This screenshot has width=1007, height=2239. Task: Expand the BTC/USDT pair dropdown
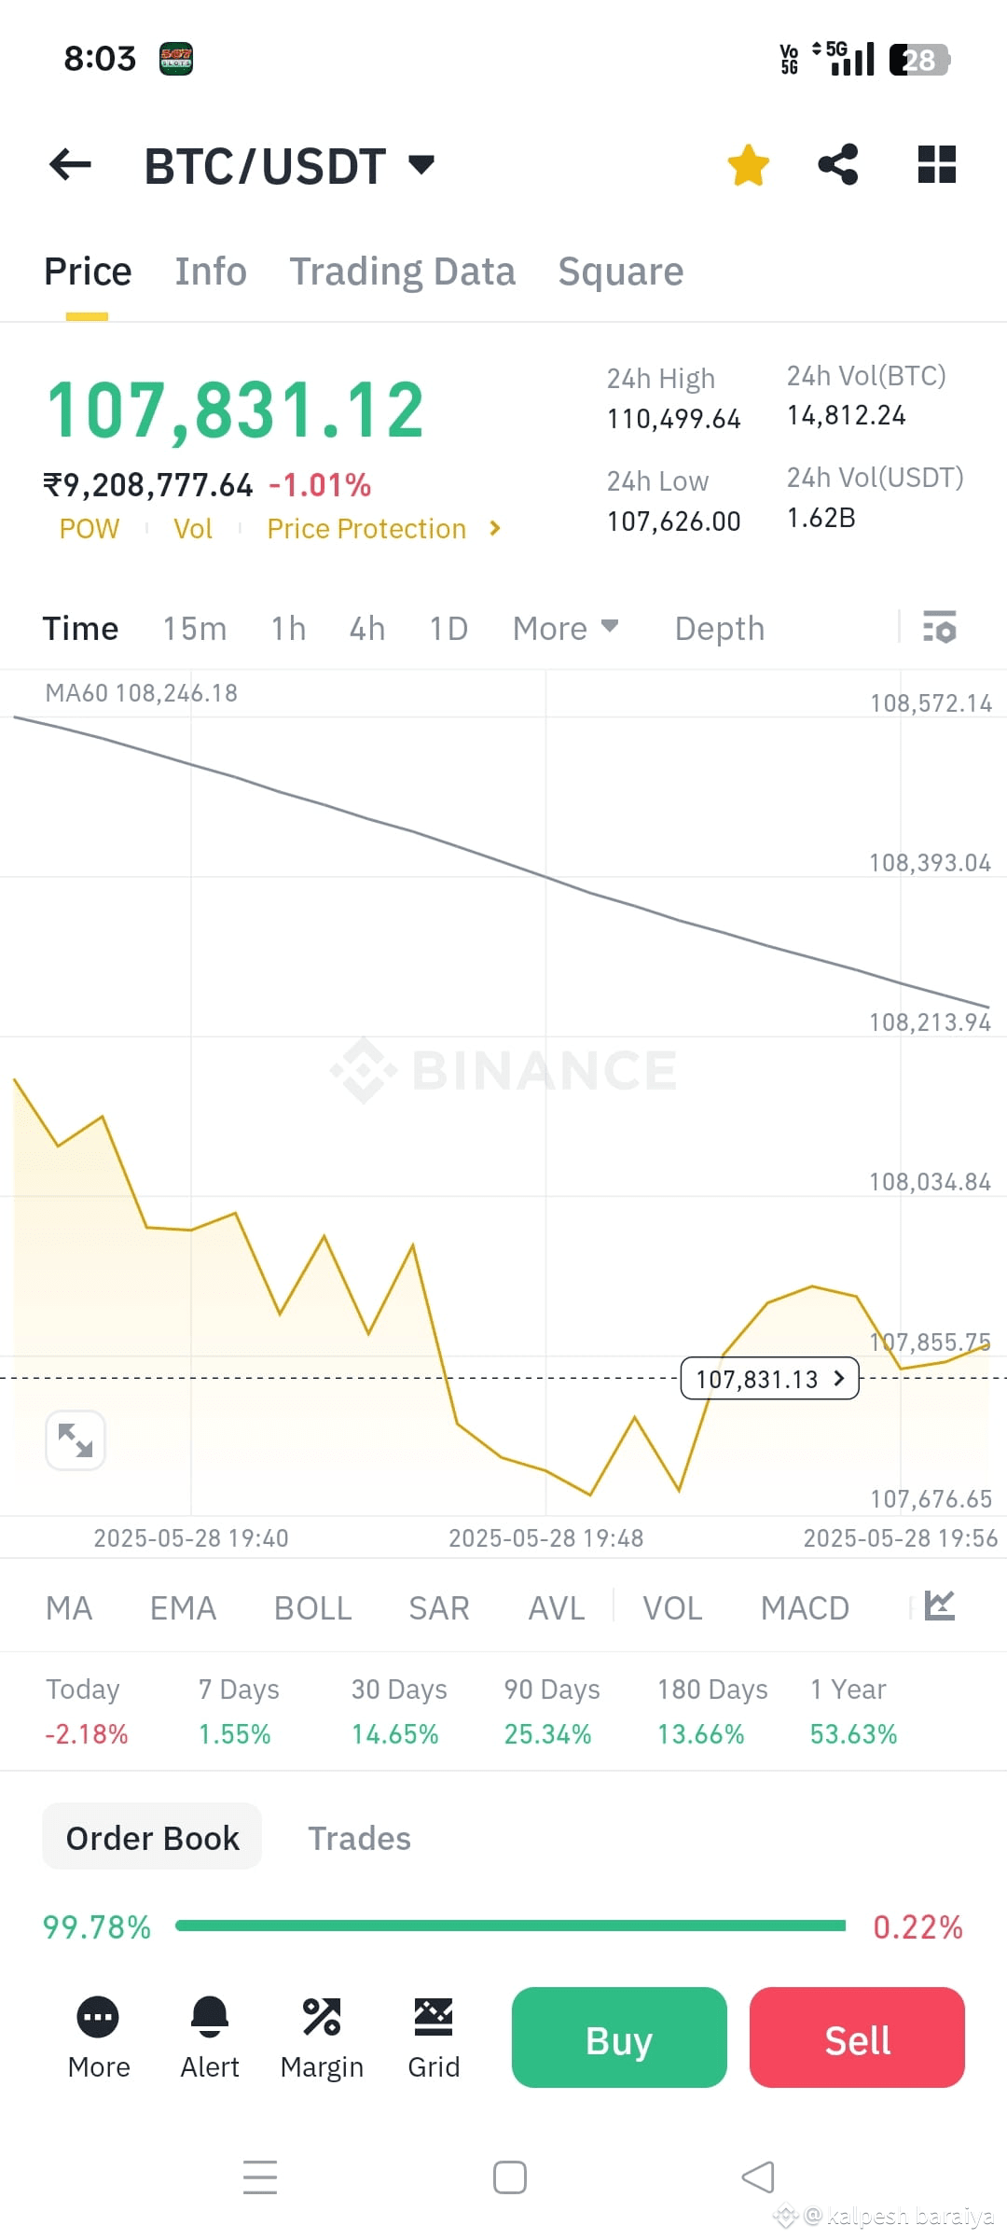click(422, 165)
